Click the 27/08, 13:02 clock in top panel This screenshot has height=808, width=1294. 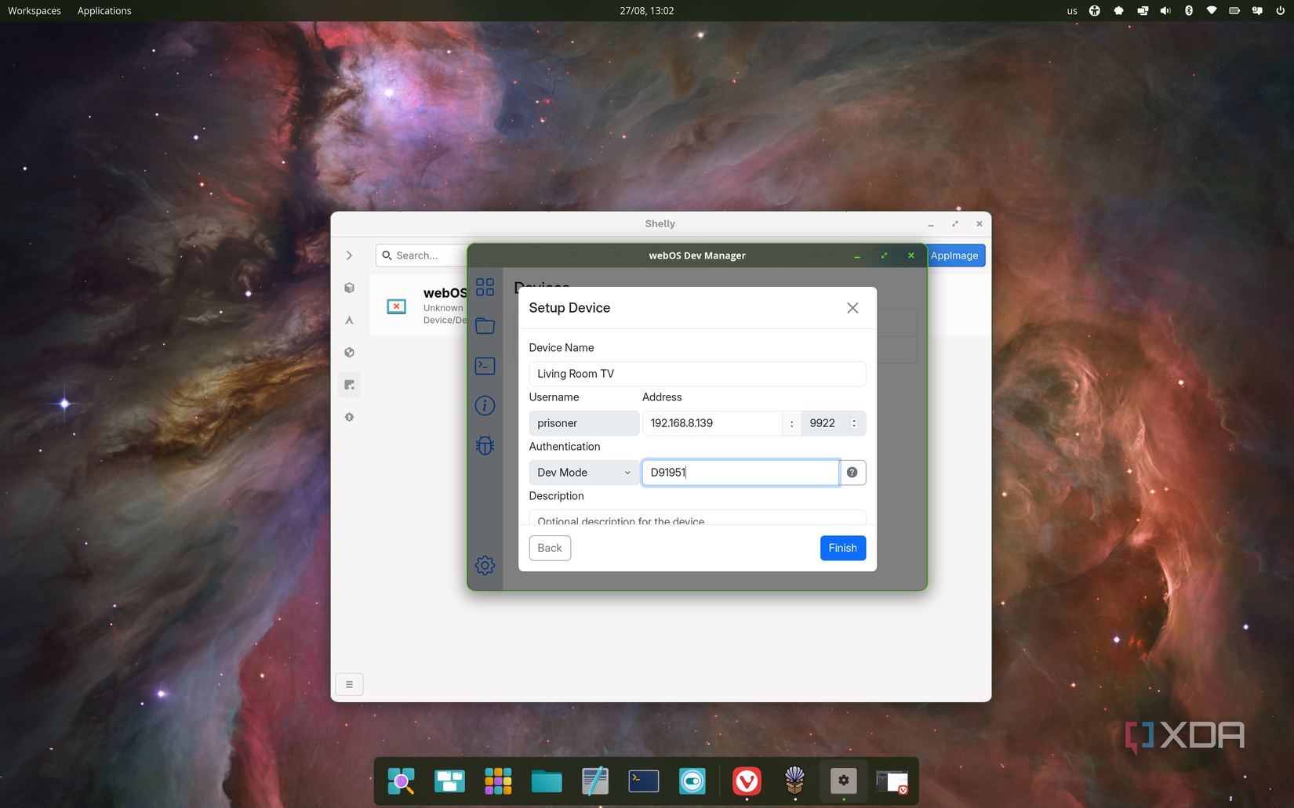click(647, 11)
